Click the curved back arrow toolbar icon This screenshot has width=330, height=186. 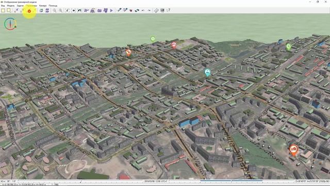(79, 10)
